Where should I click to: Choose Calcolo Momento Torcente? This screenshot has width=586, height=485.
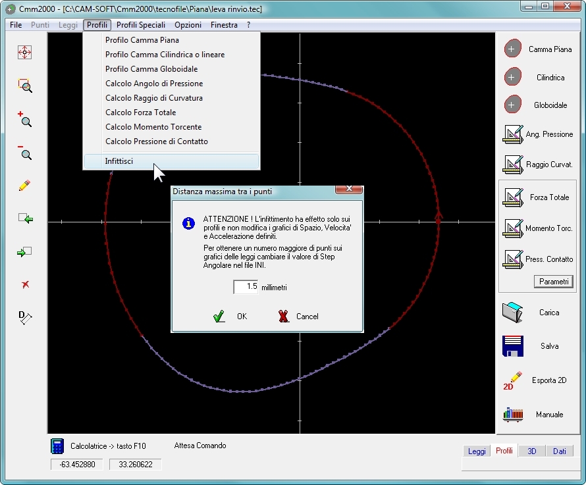point(172,127)
